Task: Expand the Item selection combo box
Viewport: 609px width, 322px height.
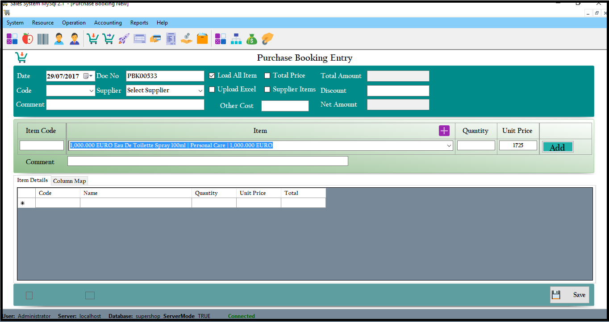Action: [x=449, y=146]
